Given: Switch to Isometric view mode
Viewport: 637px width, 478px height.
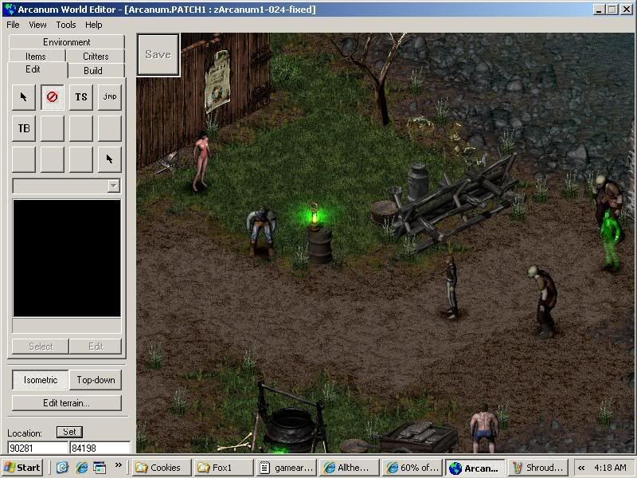Looking at the screenshot, I should click(41, 380).
